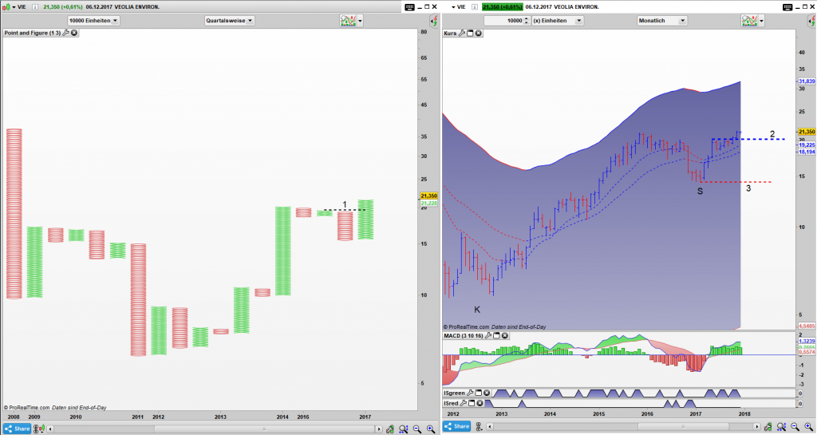This screenshot has height=435, width=817.
Task: Remove the ISred indicator
Action: point(480,403)
